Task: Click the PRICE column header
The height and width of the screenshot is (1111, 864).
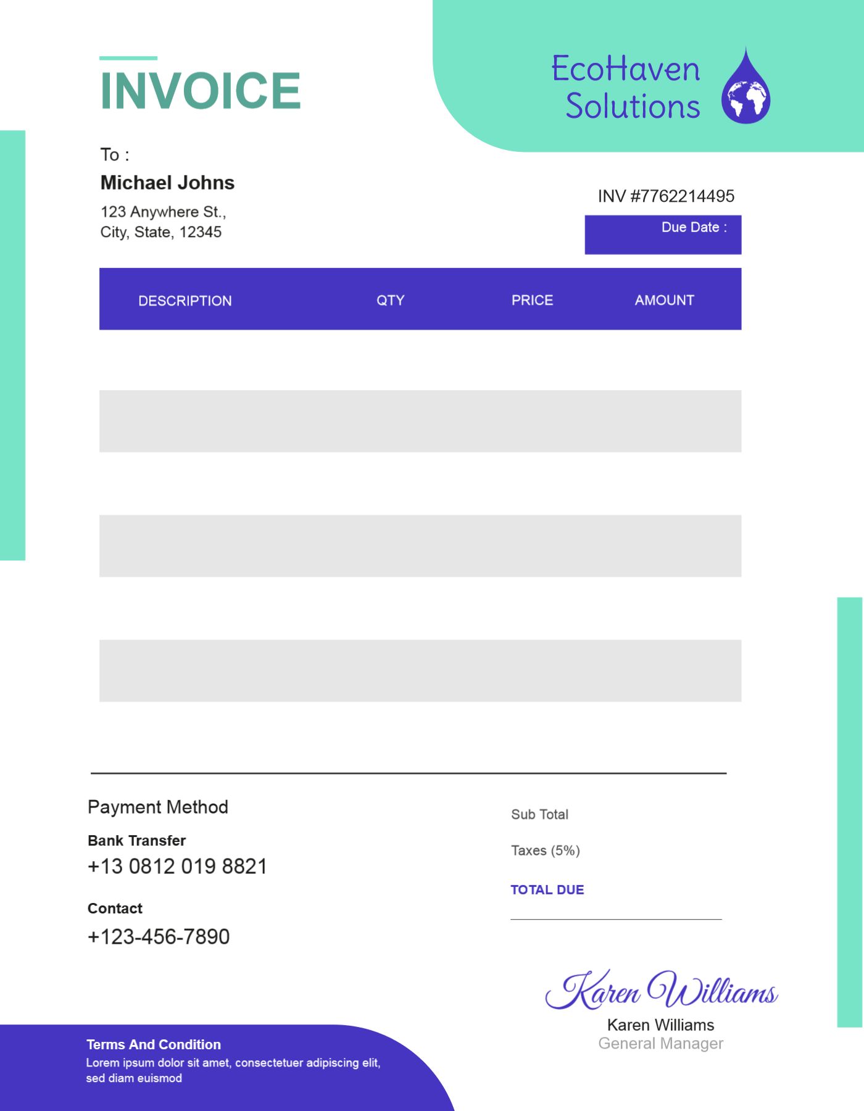Action: (532, 300)
